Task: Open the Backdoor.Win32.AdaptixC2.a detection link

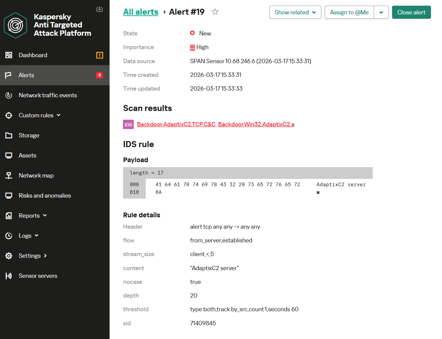Action: tap(256, 124)
